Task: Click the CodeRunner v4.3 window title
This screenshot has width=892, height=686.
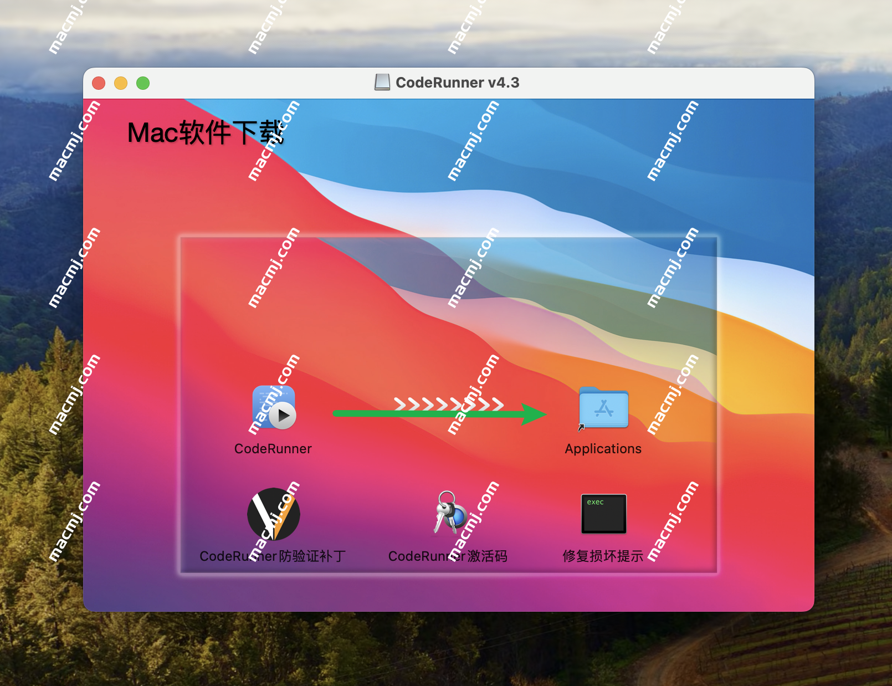Action: (x=458, y=83)
